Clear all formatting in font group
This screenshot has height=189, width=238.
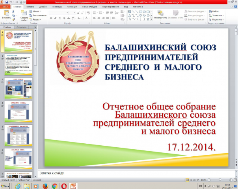point(88,13)
